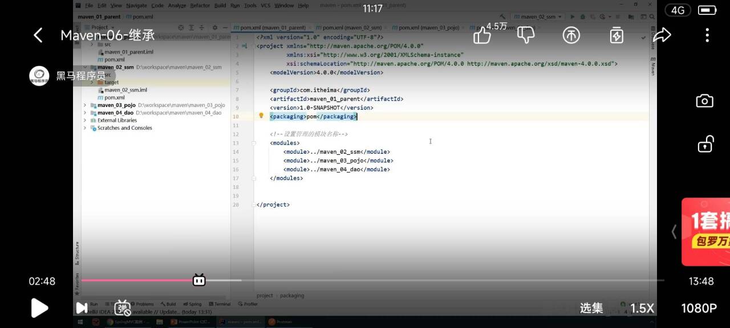The image size is (730, 328).
Task: Open the Analyze menu
Action: click(x=177, y=5)
